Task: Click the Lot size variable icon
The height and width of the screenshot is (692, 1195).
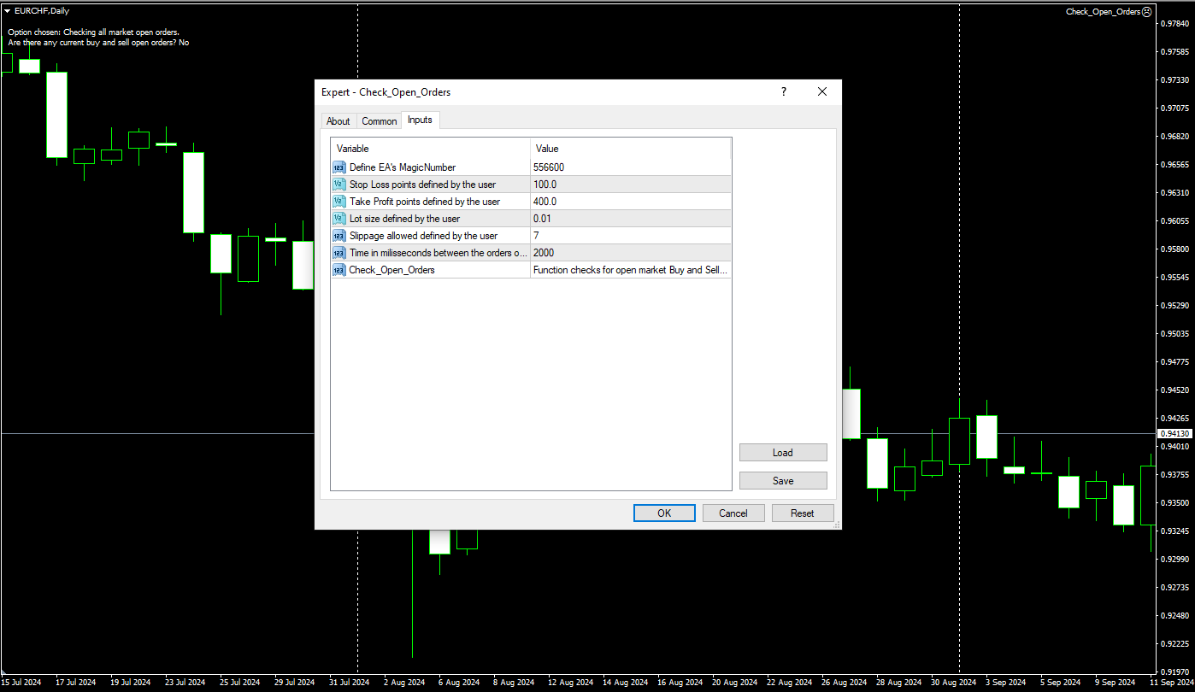Action: tap(339, 219)
